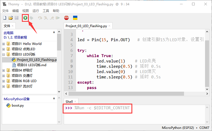Open the 运行 menu
This screenshot has height=131, width=212.
[35, 11]
